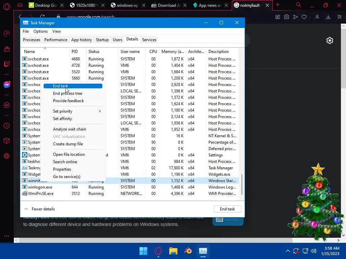The image size is (346, 259).
Task: Open the GX Corner gamepad icon
Action: click(20, 5)
